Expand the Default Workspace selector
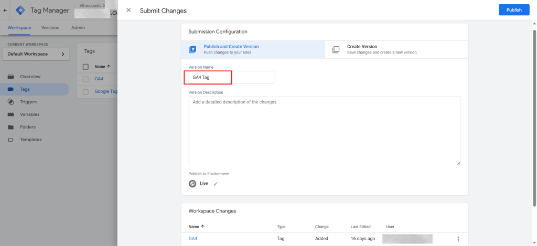Viewport: 537px width, 246px height. [36, 54]
